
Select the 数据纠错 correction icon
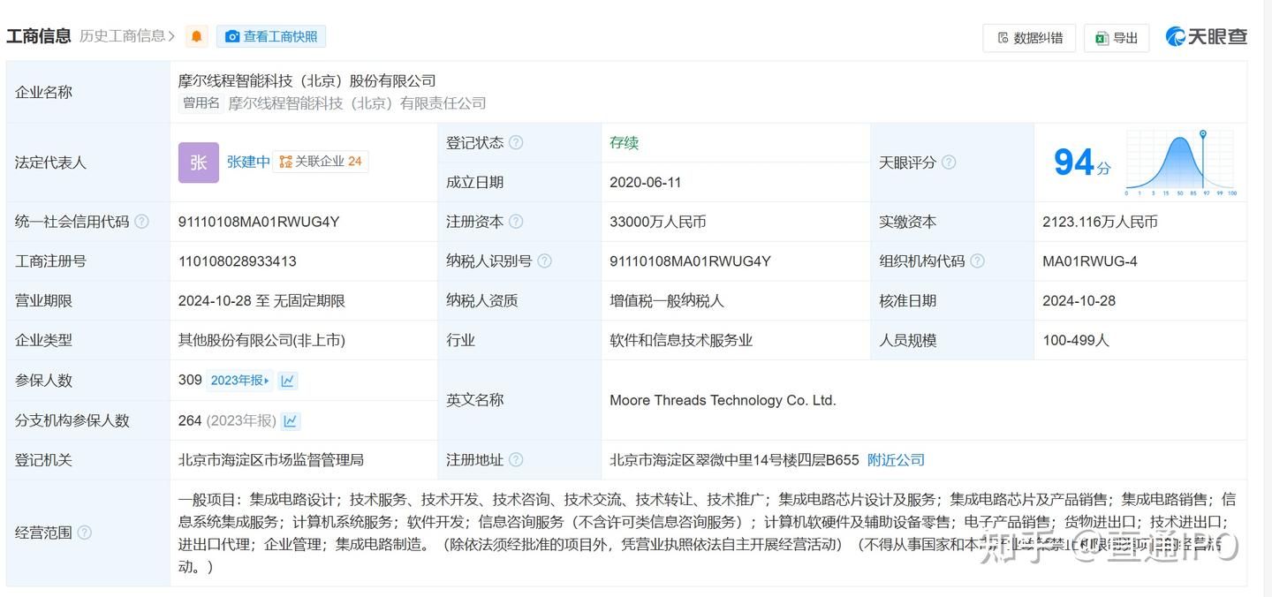1003,38
